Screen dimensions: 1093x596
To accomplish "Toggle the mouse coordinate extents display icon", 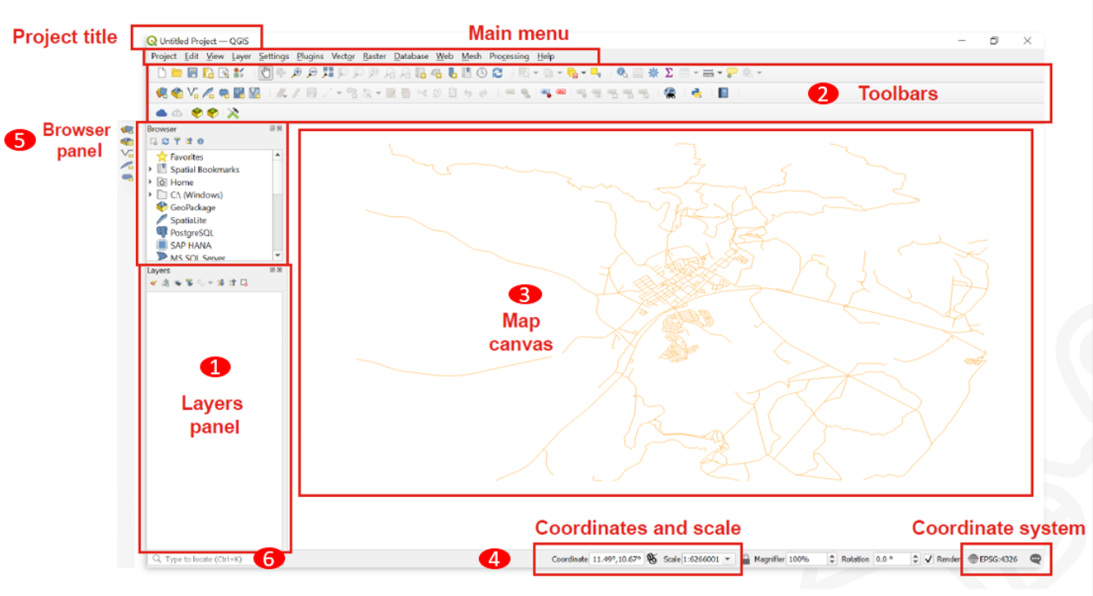I will (x=652, y=559).
